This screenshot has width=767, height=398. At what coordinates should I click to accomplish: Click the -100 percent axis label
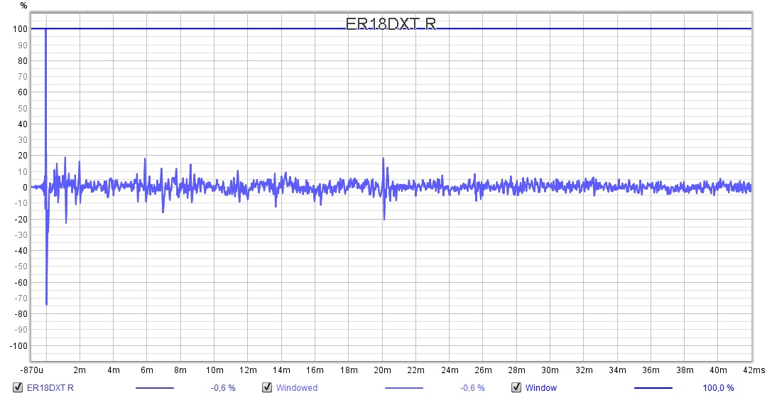click(x=18, y=345)
